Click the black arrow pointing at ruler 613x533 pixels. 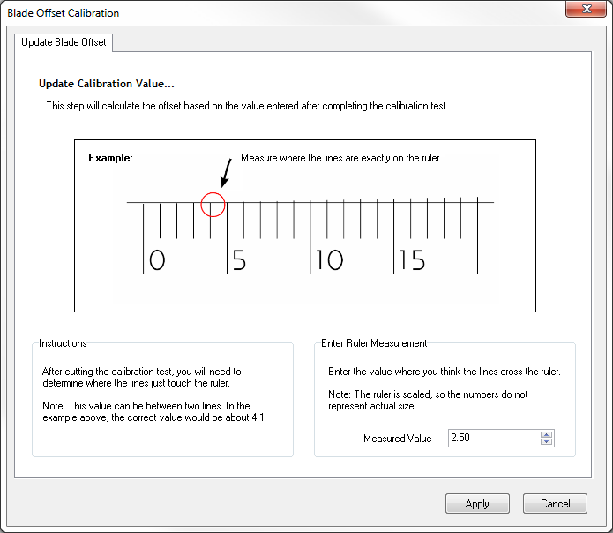point(226,172)
